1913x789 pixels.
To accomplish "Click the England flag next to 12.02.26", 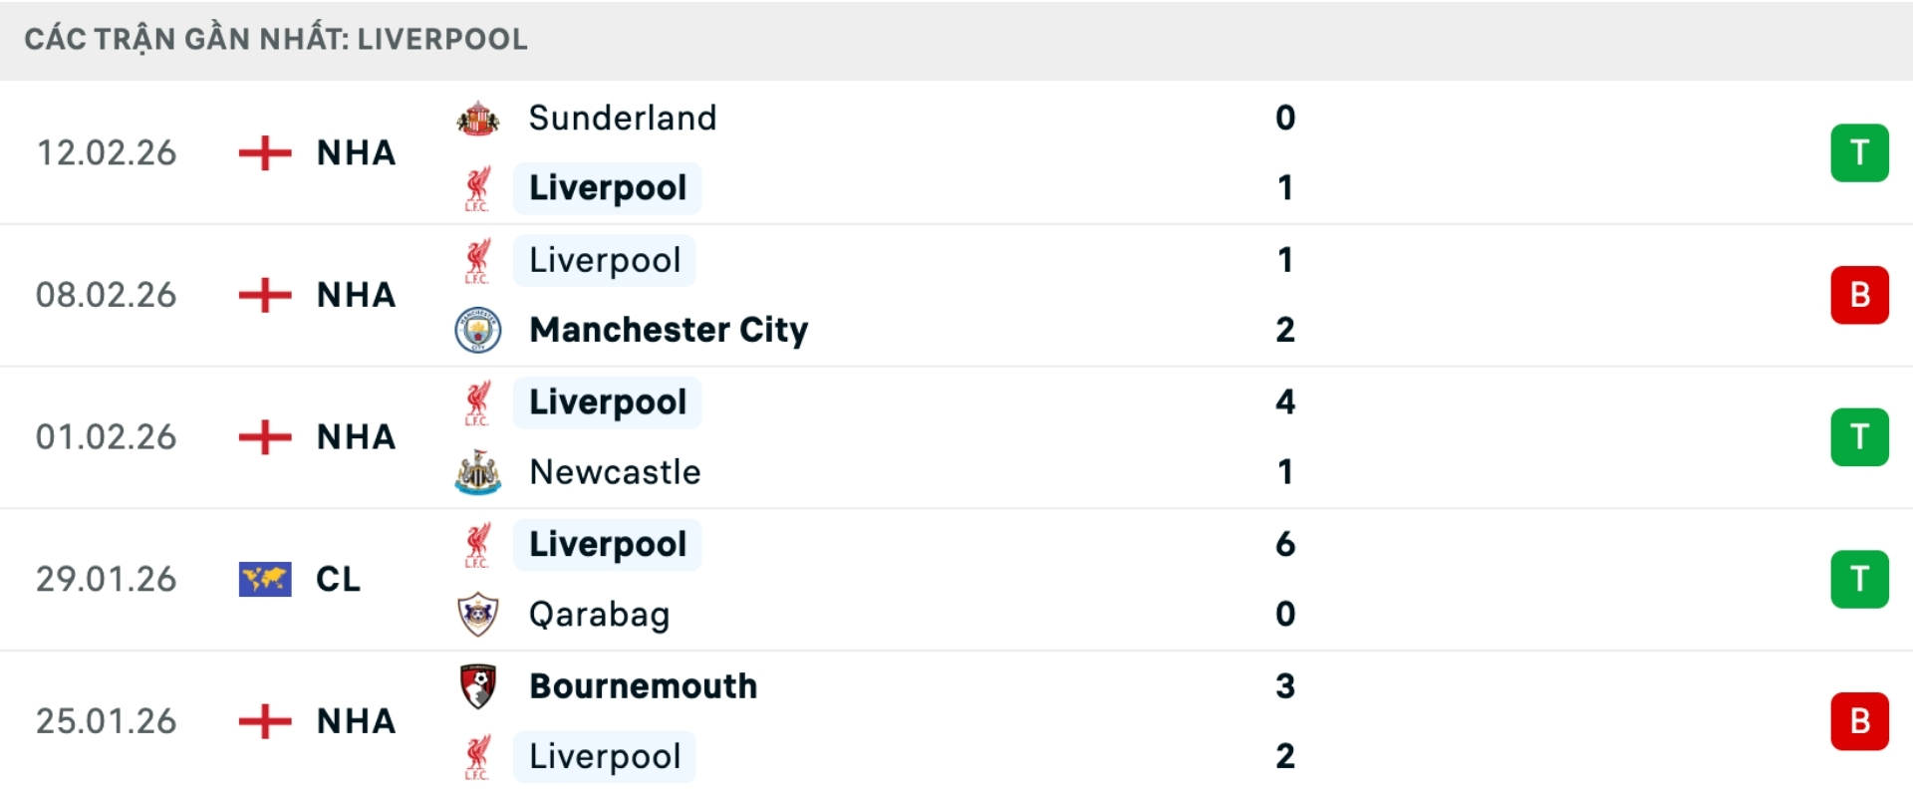I will 263,152.
